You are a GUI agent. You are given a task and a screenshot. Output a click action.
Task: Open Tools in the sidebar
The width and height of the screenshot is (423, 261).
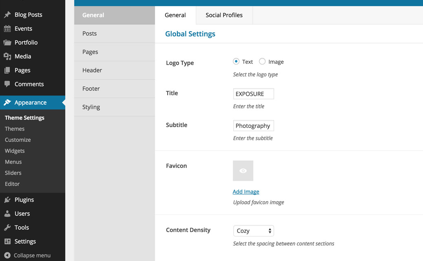click(22, 228)
